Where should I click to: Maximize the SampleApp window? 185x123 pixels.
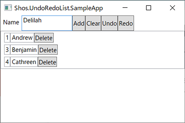click(x=148, y=8)
